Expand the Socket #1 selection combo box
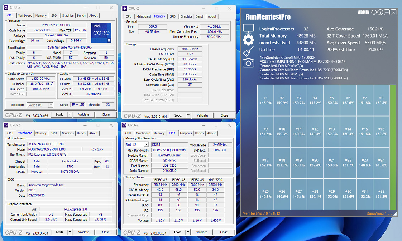 tap(51, 105)
